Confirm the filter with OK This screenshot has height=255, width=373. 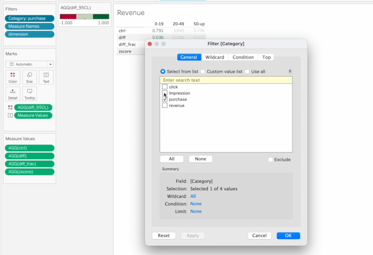pos(288,236)
